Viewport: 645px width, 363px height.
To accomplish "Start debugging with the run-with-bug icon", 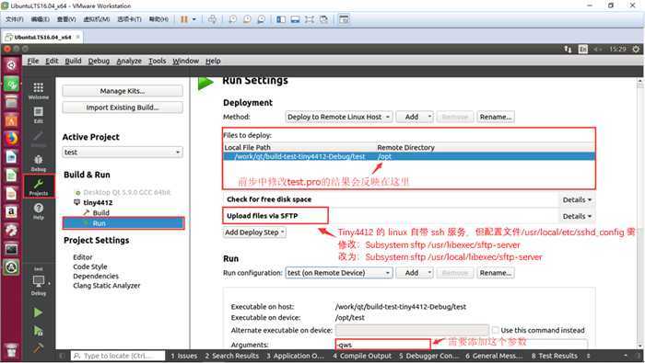I will tap(39, 331).
